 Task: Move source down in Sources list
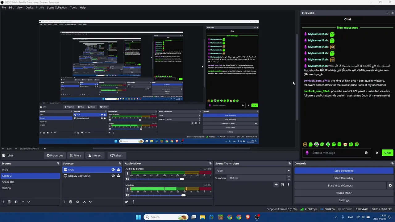pyautogui.click(x=90, y=202)
